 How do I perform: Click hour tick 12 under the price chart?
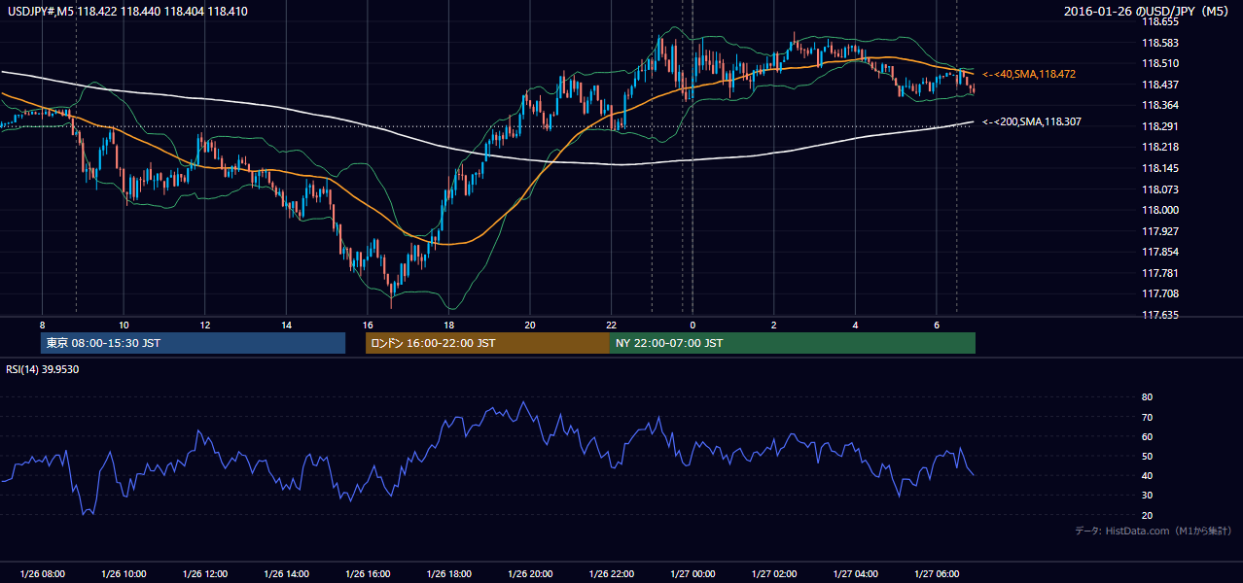coord(204,325)
